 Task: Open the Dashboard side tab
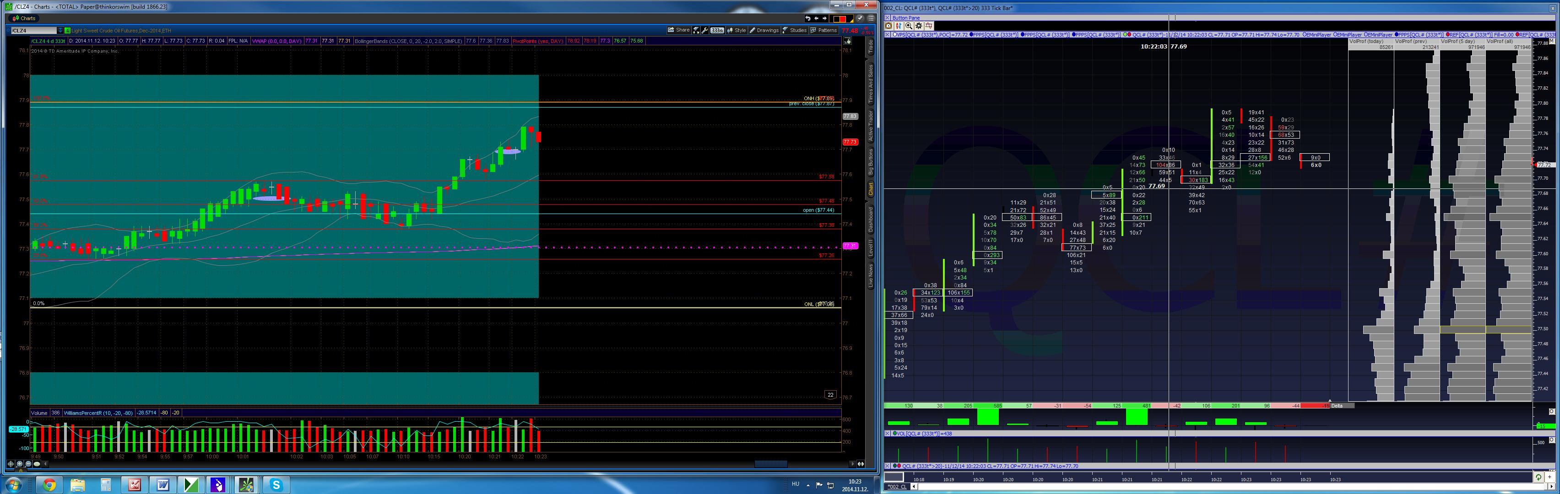(871, 220)
